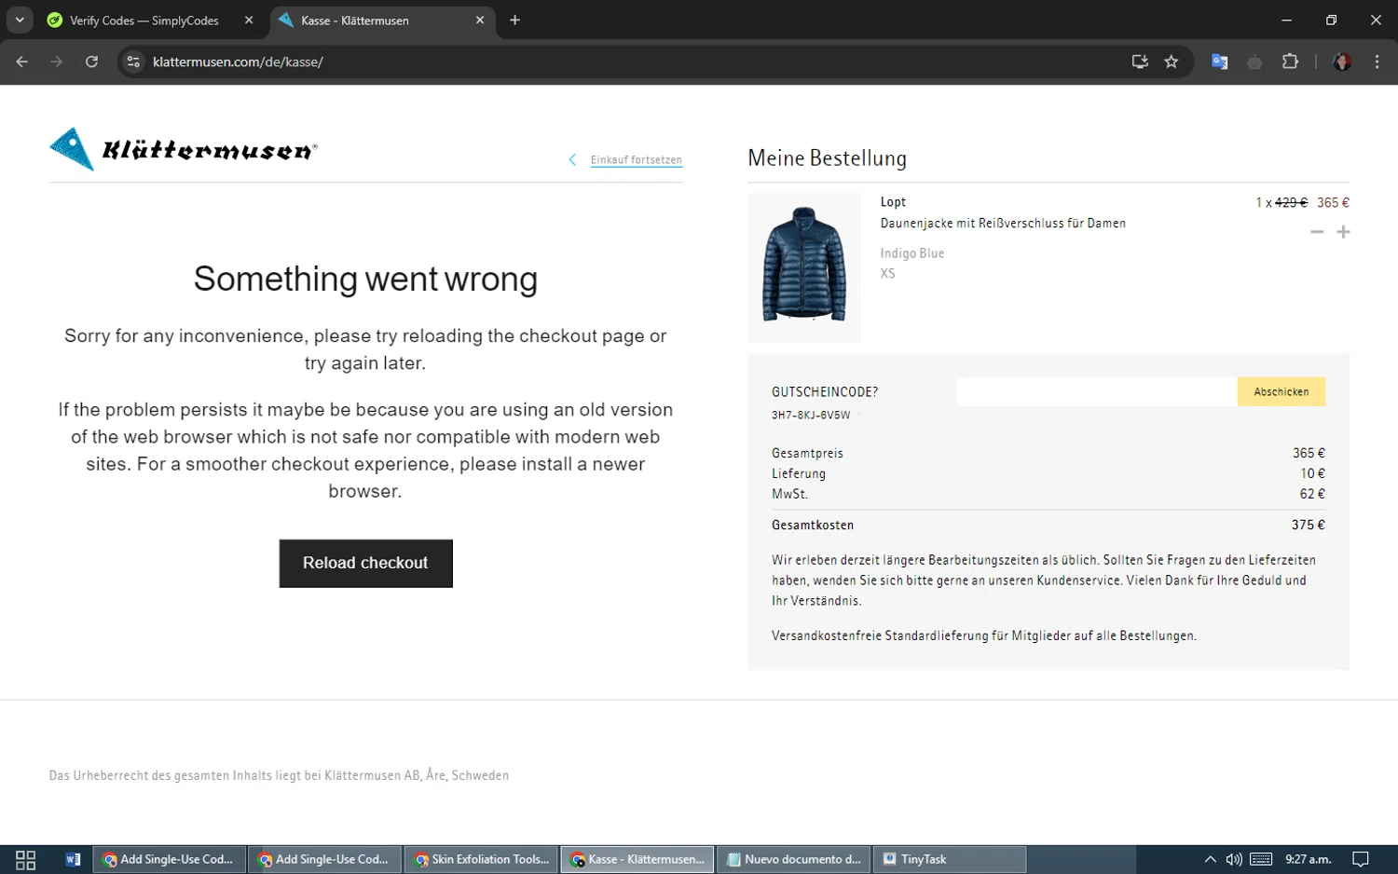Click the back chevron beside Einkauf fortsetzen
The height and width of the screenshot is (874, 1398).
click(x=572, y=160)
